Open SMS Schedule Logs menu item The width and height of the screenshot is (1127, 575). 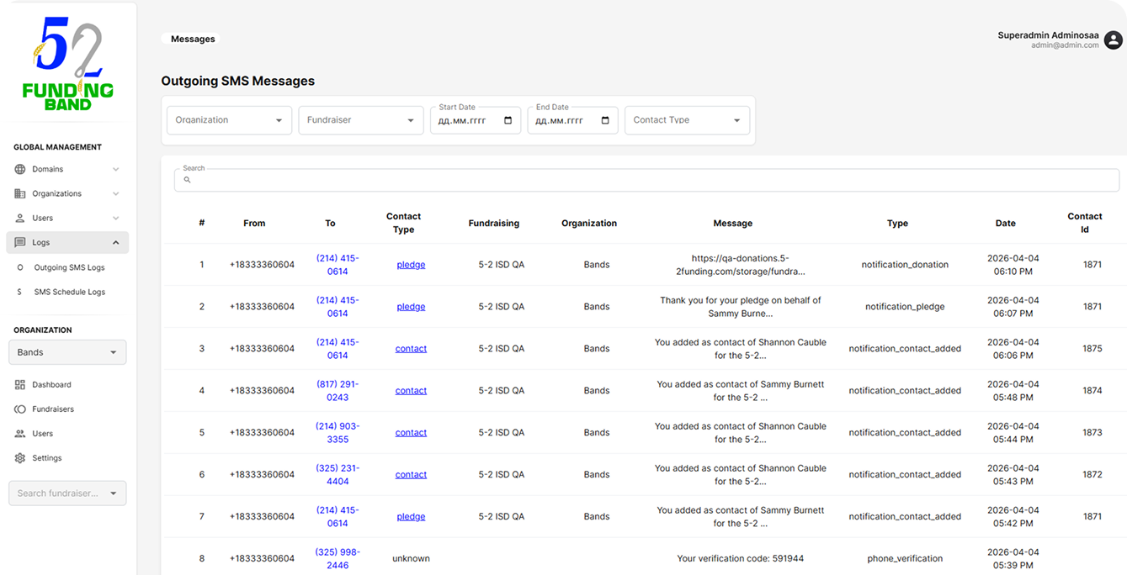click(x=69, y=292)
